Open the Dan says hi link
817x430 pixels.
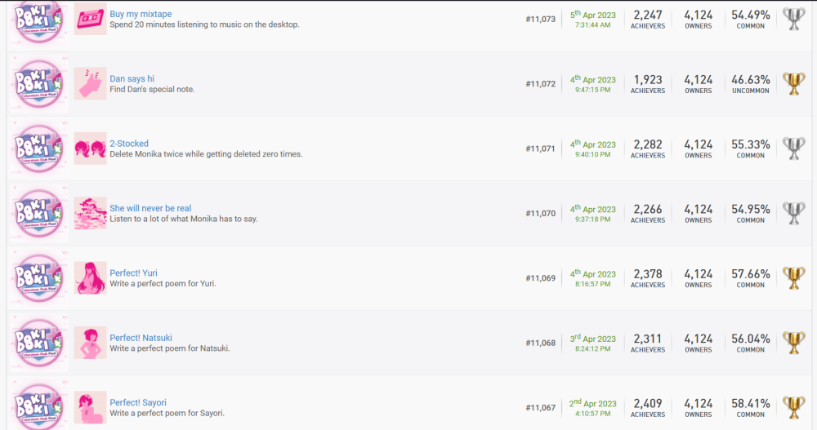tap(132, 79)
